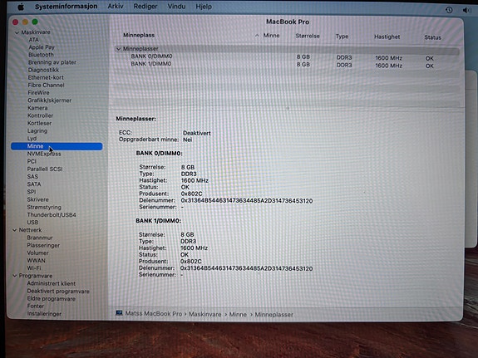Click the Time Machine menu bar icon
The width and height of the screenshot is (478, 358).
[x=449, y=10]
